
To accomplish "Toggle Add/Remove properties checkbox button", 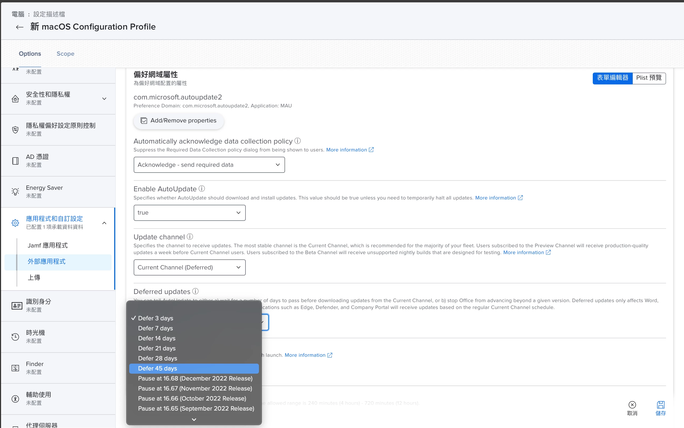I will (x=179, y=121).
